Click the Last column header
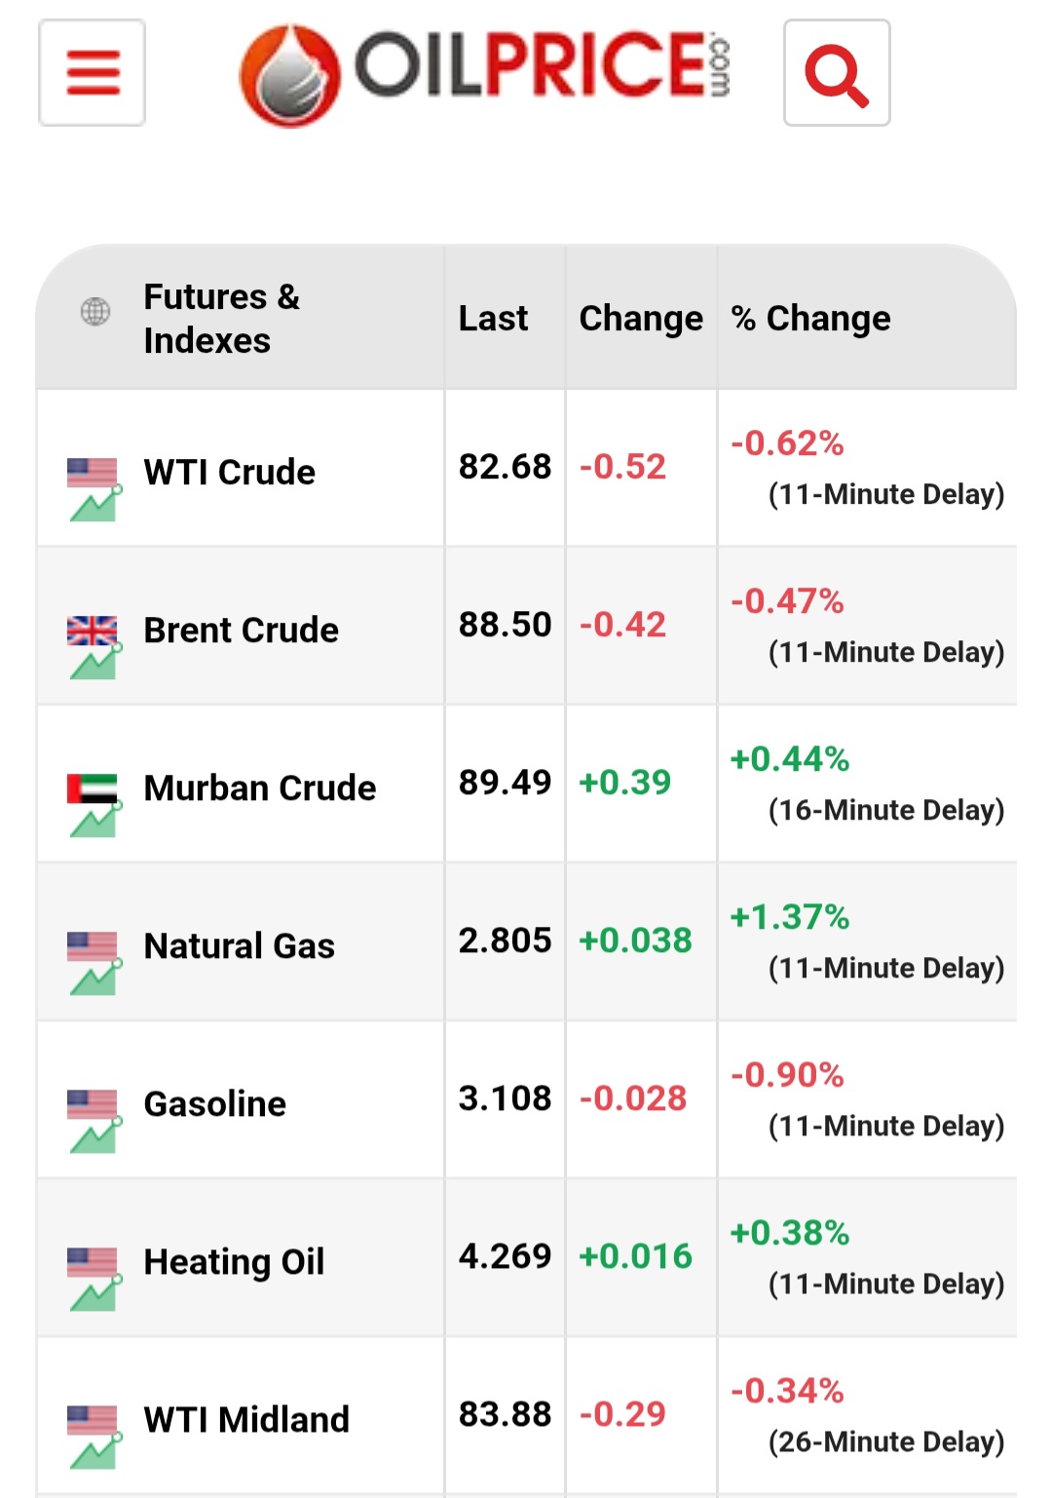 coord(494,319)
